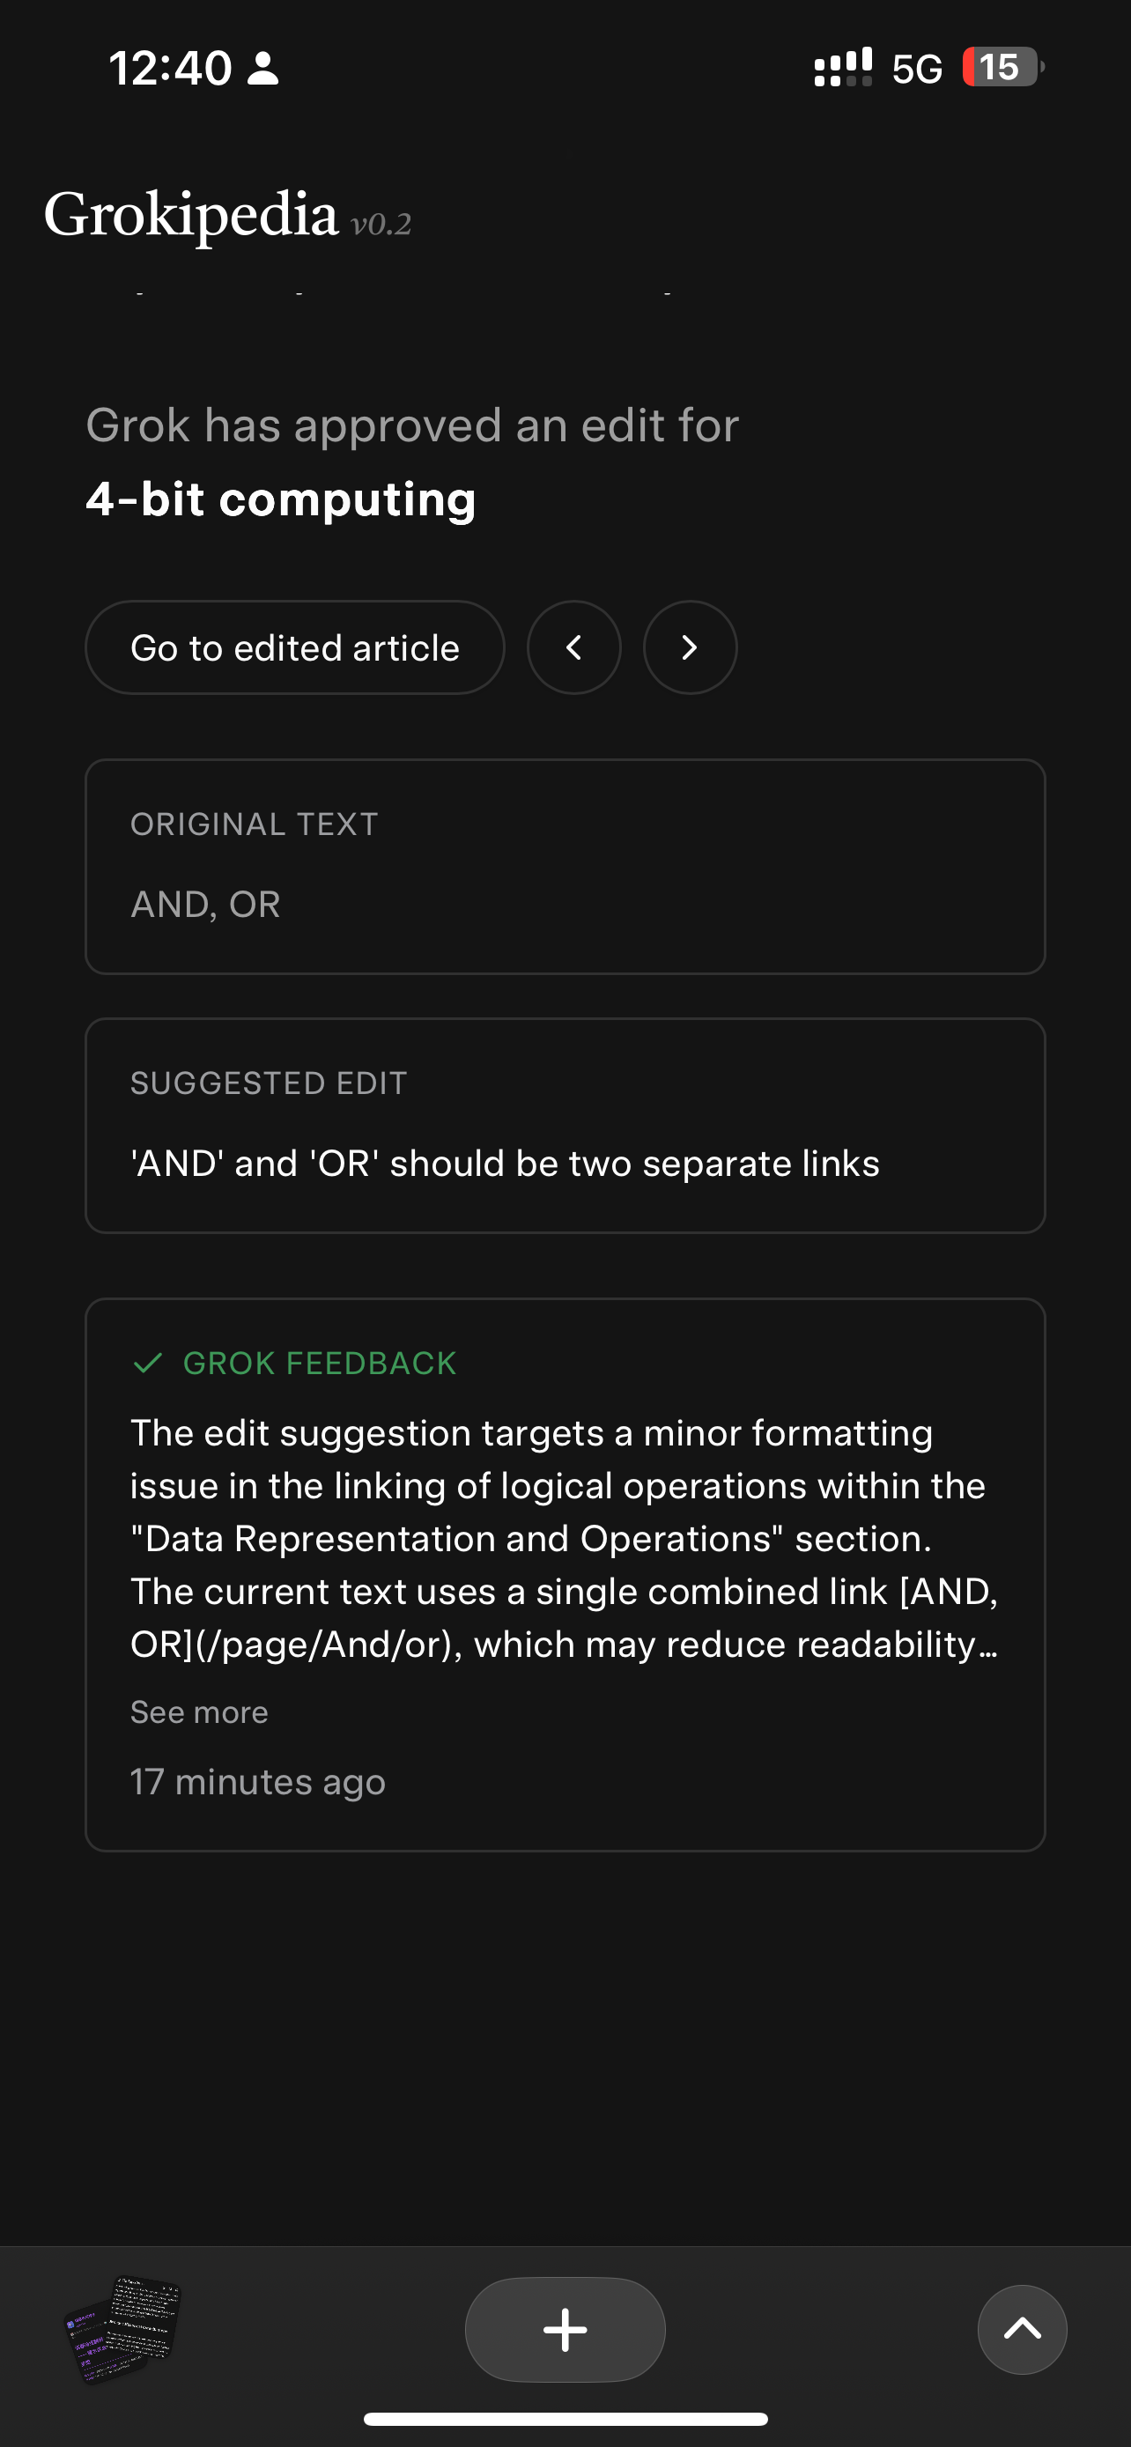Screen dimensions: 1131x2447
Task: Open the edited article
Action: [294, 647]
